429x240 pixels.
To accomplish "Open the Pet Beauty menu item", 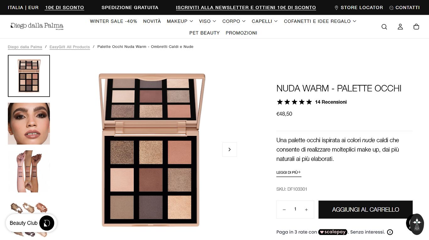I will (204, 33).
